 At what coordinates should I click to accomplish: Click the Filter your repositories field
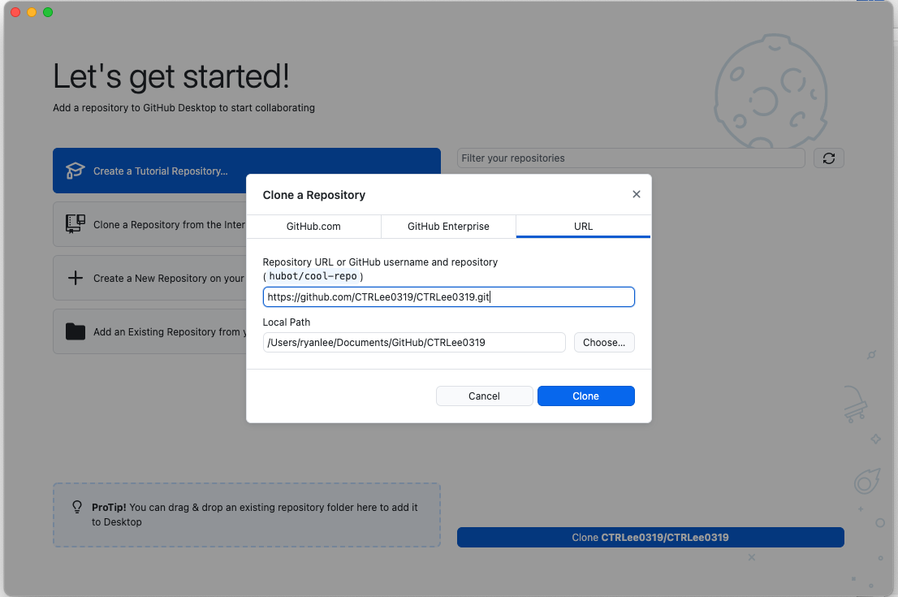point(631,158)
